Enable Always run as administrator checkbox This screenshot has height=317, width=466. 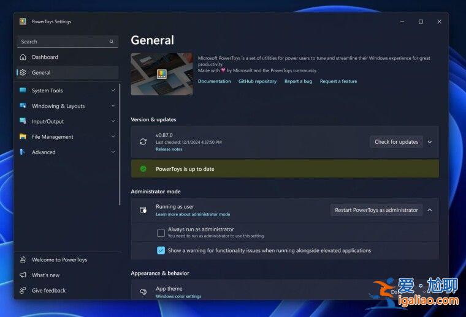(x=161, y=233)
